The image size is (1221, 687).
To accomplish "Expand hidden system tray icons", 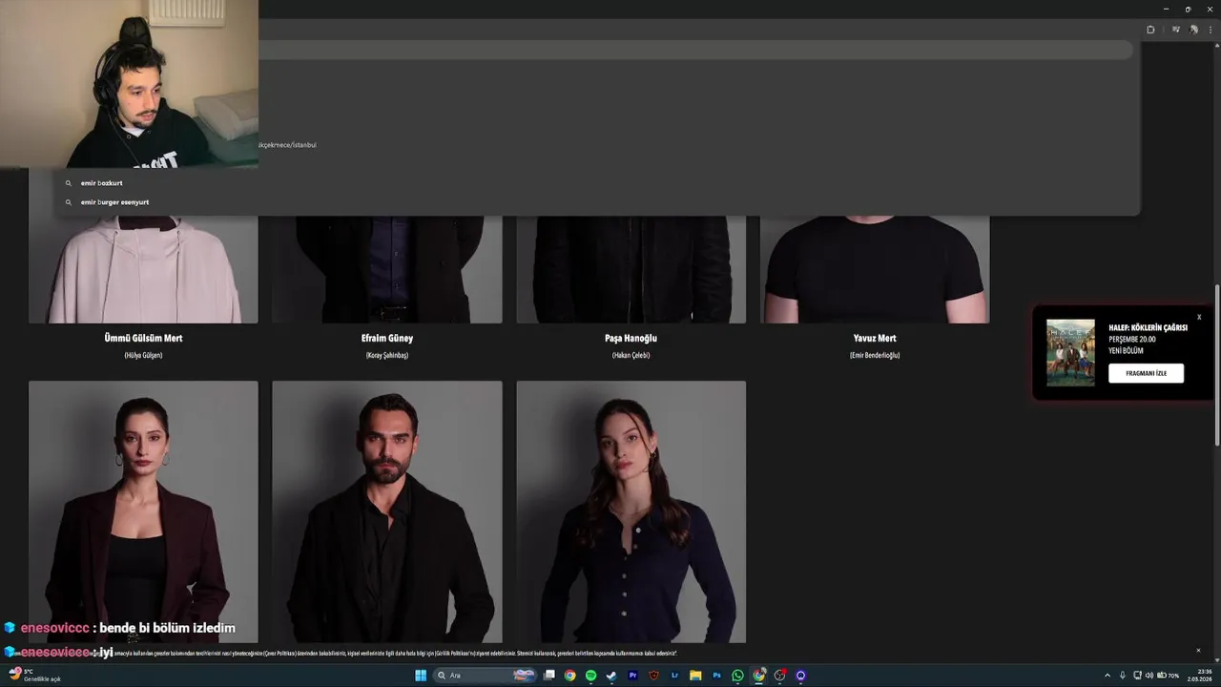I will (x=1107, y=676).
